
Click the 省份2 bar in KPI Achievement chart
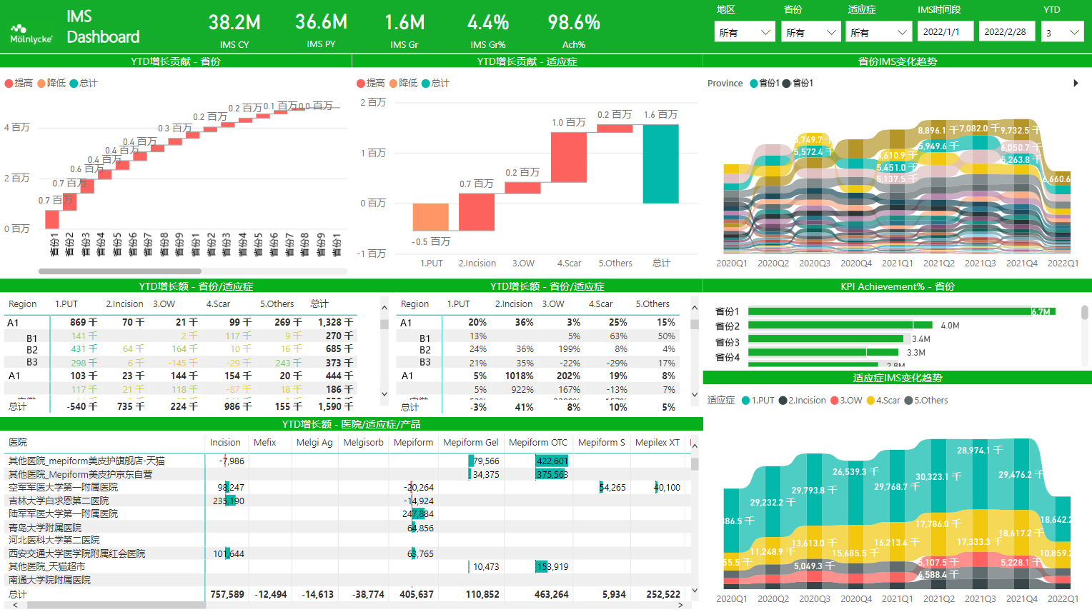(x=840, y=325)
